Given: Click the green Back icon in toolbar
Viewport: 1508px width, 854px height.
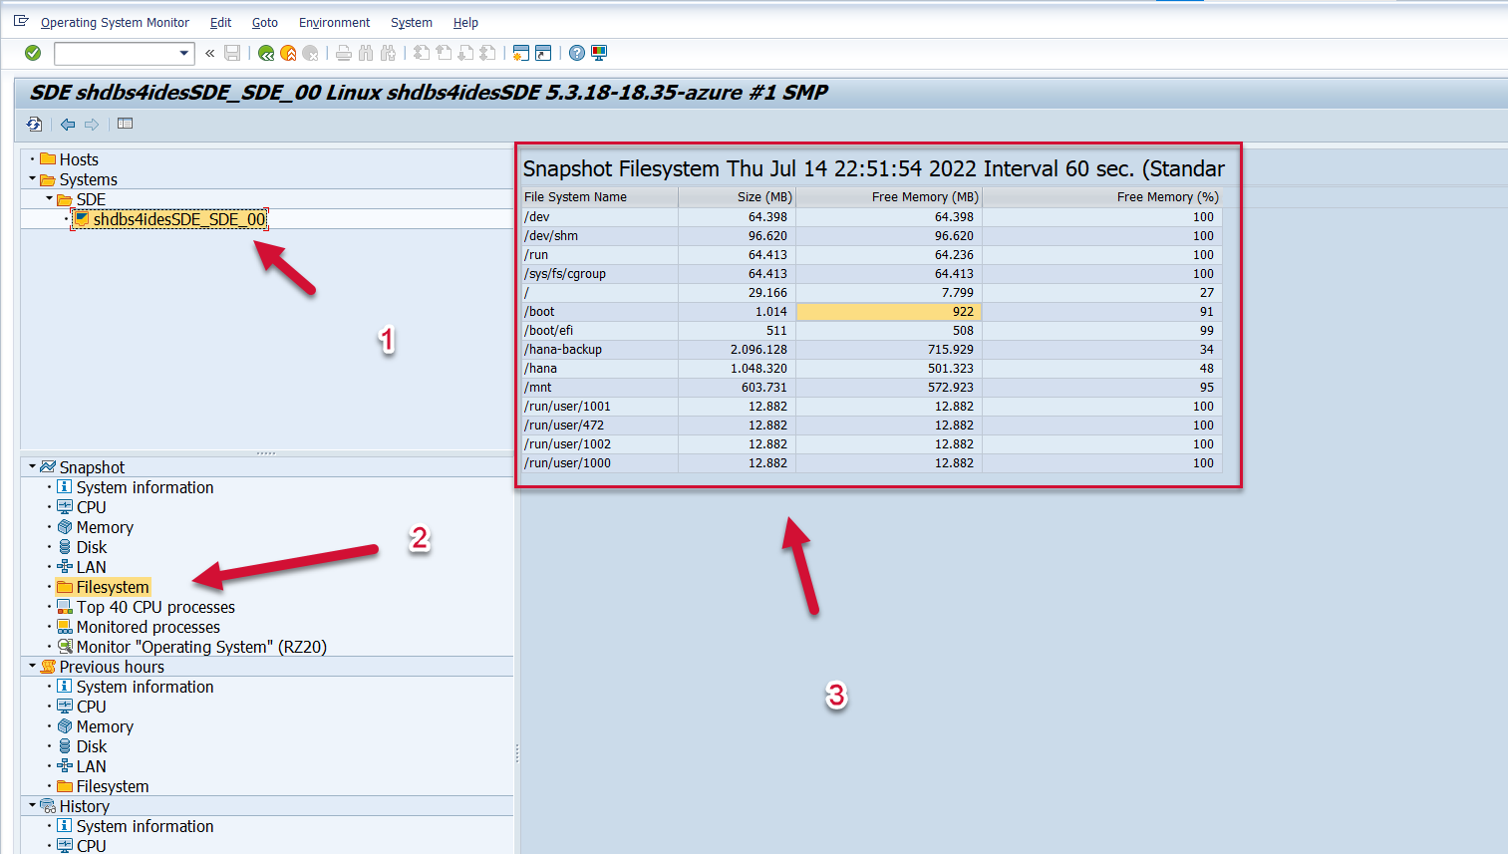Looking at the screenshot, I should click(266, 53).
